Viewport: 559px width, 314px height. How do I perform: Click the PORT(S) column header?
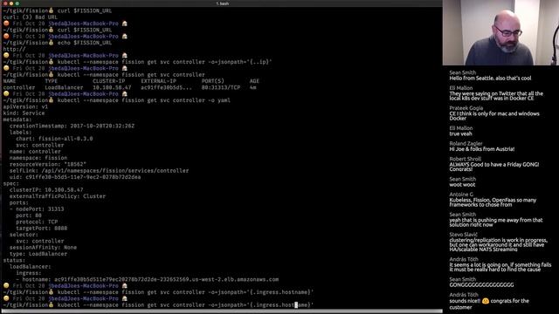(213, 81)
